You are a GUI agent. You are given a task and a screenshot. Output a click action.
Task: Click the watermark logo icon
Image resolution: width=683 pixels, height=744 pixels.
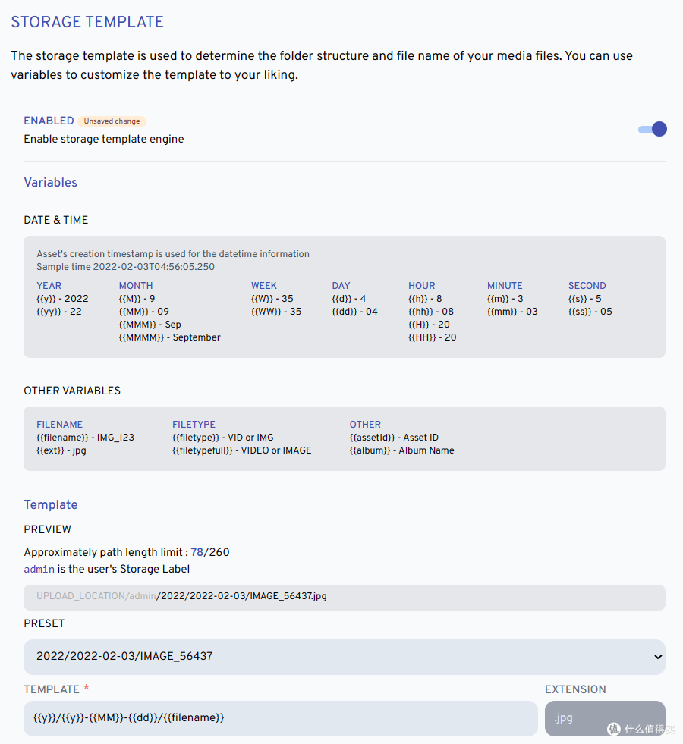point(613,728)
